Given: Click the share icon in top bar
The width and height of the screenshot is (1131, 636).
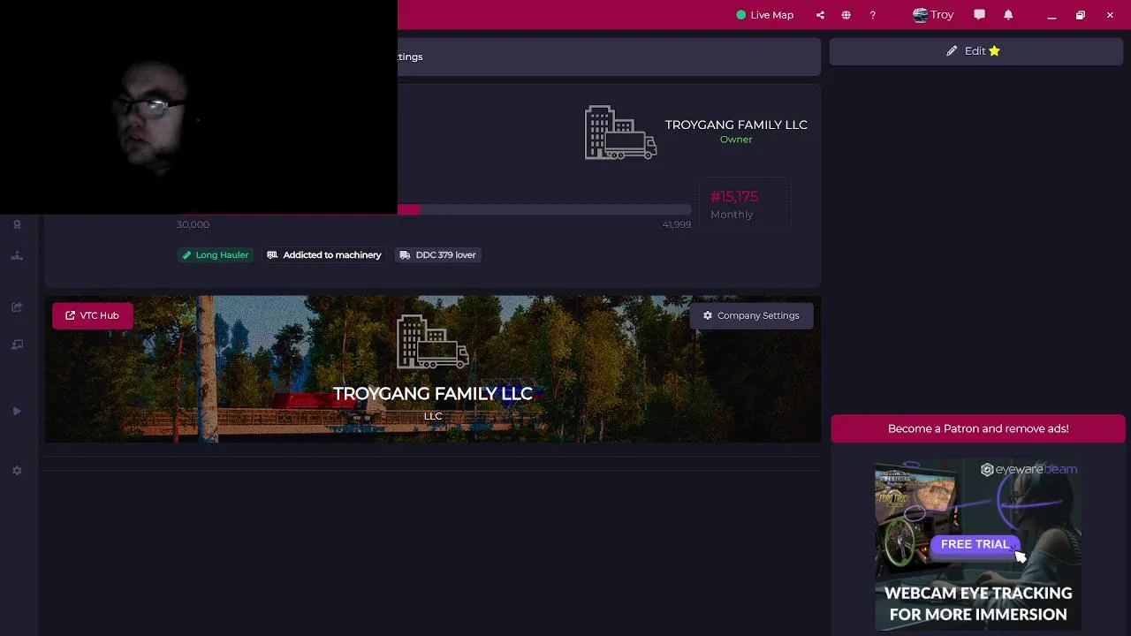Looking at the screenshot, I should 820,15.
